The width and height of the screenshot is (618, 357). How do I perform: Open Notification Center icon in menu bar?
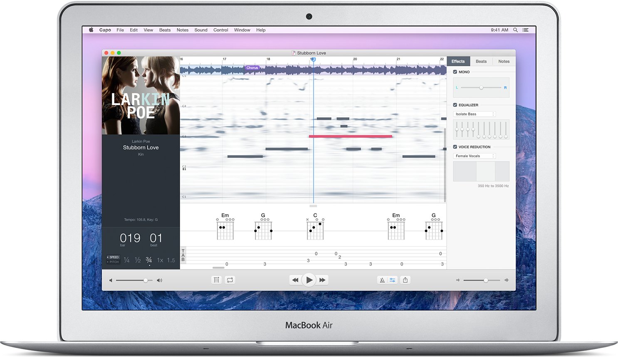pyautogui.click(x=526, y=30)
